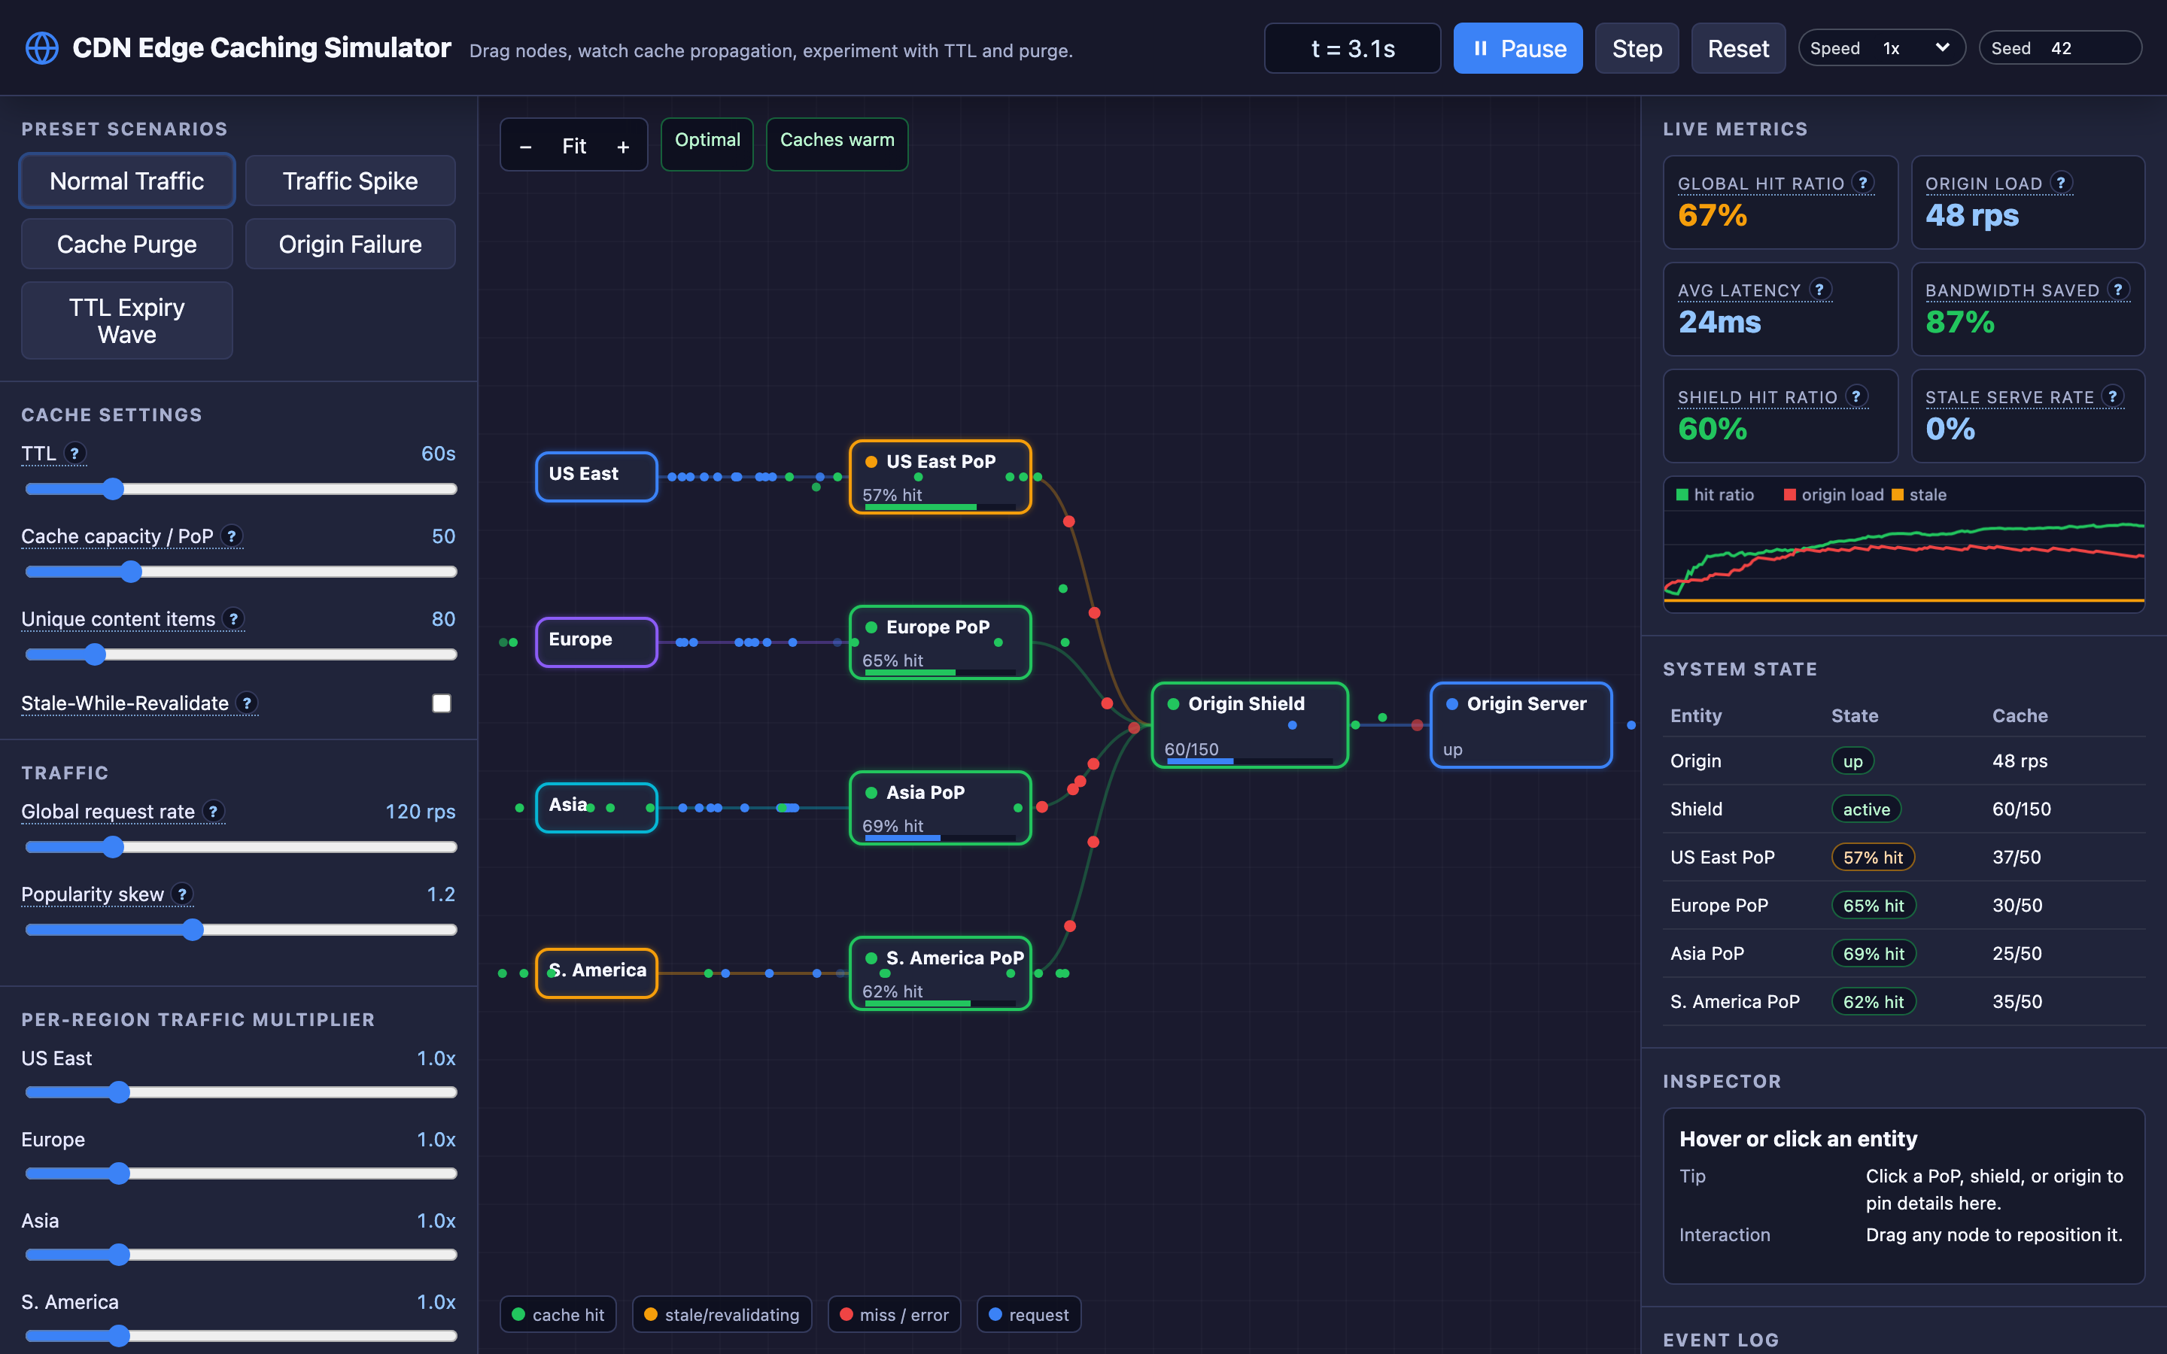Click the US East PoP node
This screenshot has width=2167, height=1354.
(941, 476)
